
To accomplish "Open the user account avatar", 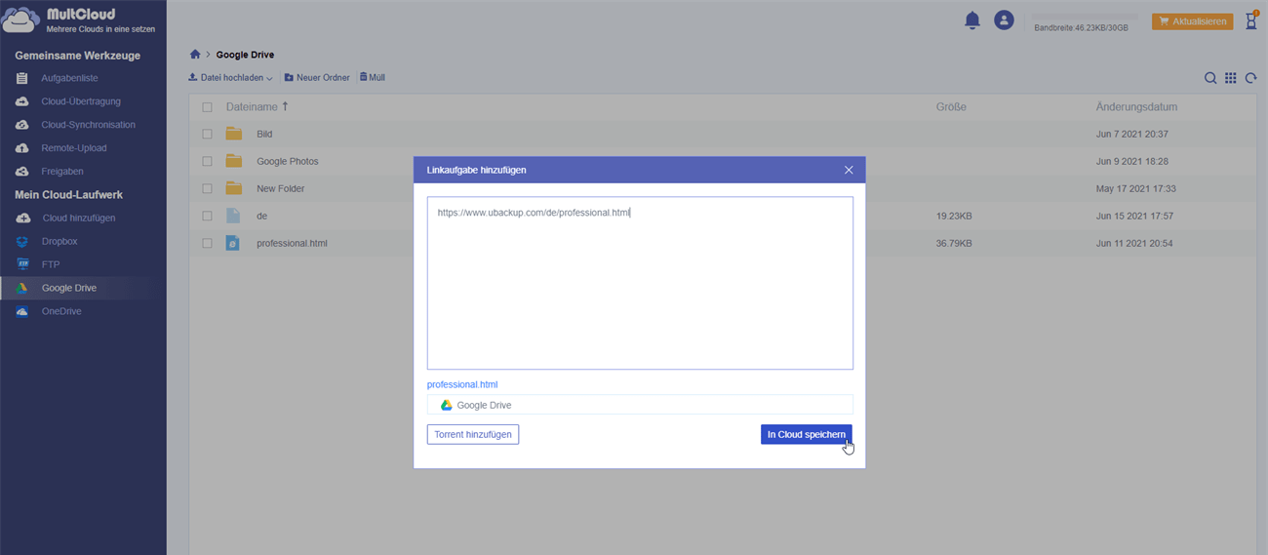I will [x=1004, y=20].
